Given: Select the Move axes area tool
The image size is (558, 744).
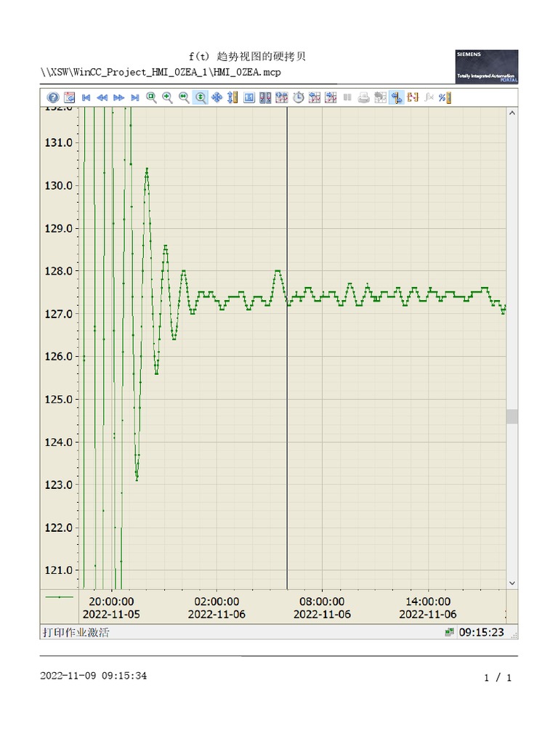Looking at the screenshot, I should (x=232, y=98).
